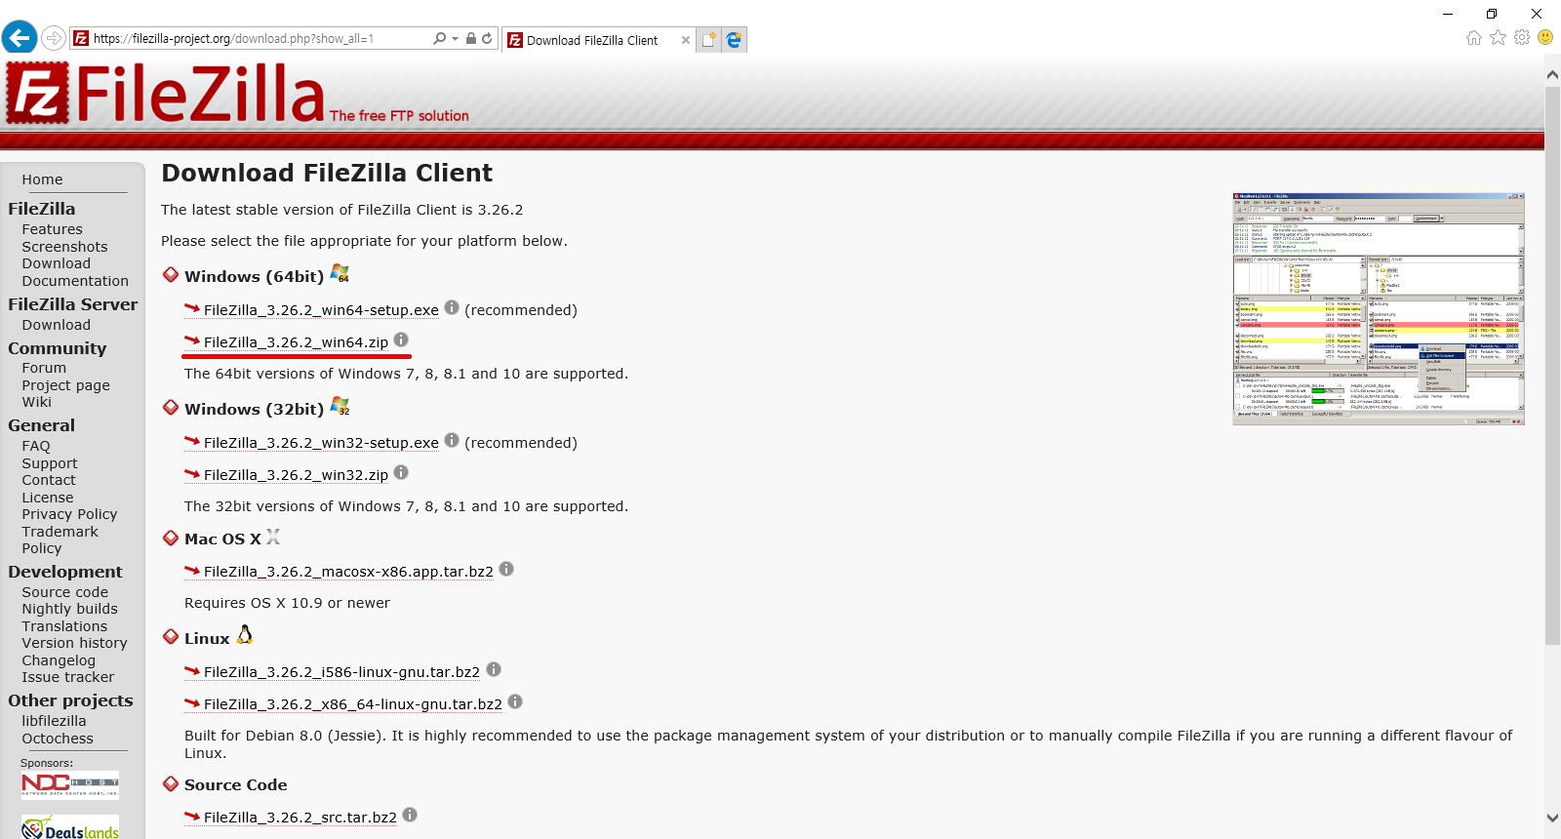This screenshot has height=839, width=1561.
Task: Open Download under FileZilla in sidebar
Action: coord(57,263)
